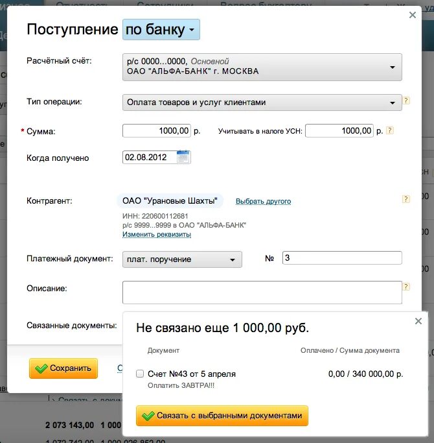
Task: Close the linked documents popup
Action: [x=418, y=321]
